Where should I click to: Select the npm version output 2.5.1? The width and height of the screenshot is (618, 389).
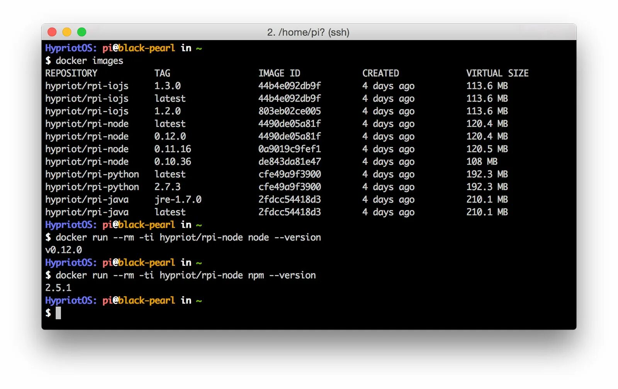pyautogui.click(x=58, y=288)
